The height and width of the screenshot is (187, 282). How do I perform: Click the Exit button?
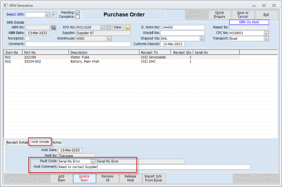click(x=266, y=15)
